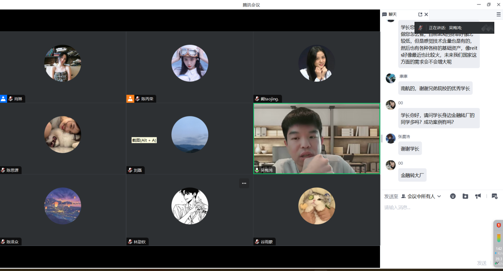Open the emoji picker in chat
503x271 pixels.
(453, 196)
